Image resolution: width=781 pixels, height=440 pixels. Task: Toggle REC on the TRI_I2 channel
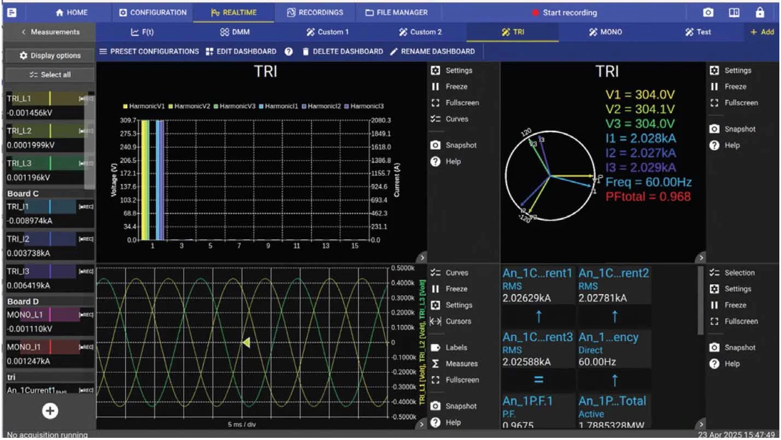[x=86, y=239]
